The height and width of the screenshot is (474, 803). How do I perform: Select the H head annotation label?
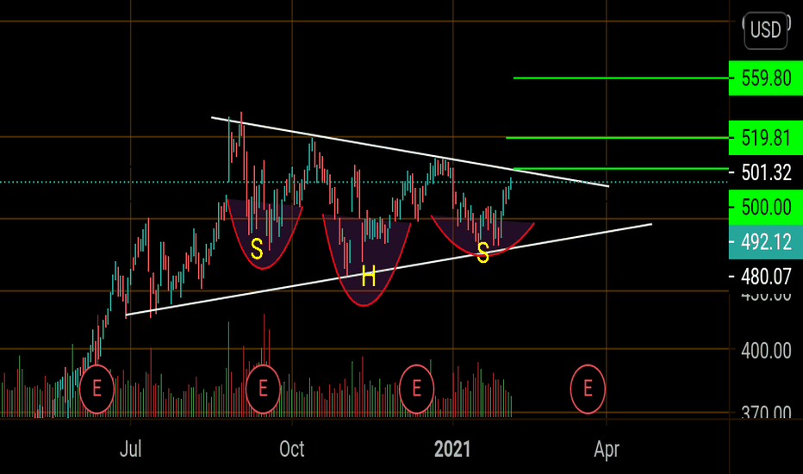point(369,278)
